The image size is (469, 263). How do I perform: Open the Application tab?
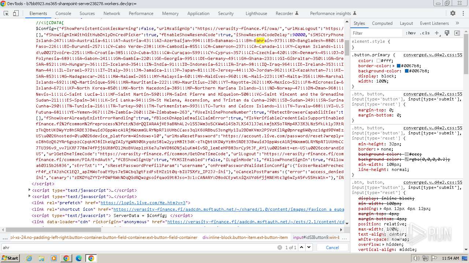198,13
